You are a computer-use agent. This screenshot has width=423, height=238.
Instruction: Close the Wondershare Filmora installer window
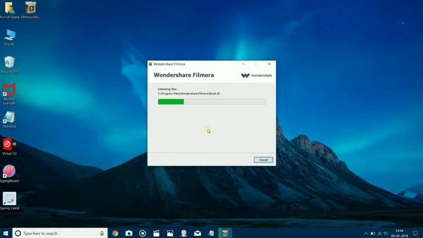click(x=269, y=64)
